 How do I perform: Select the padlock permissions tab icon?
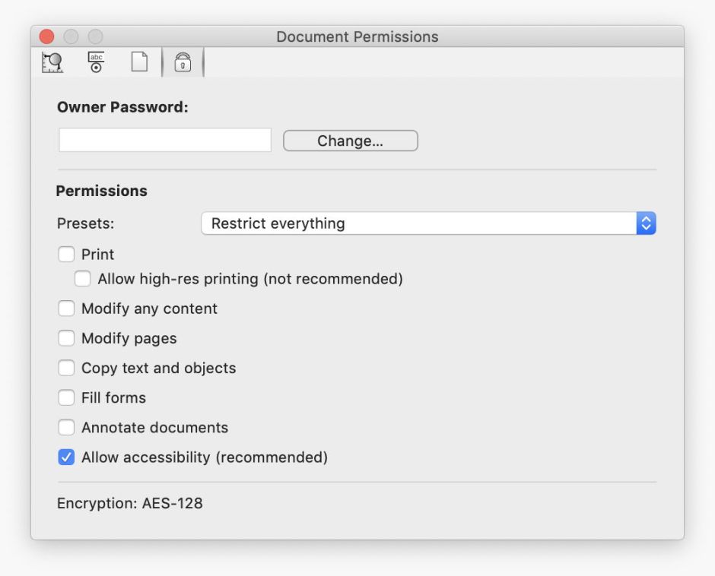pyautogui.click(x=183, y=63)
